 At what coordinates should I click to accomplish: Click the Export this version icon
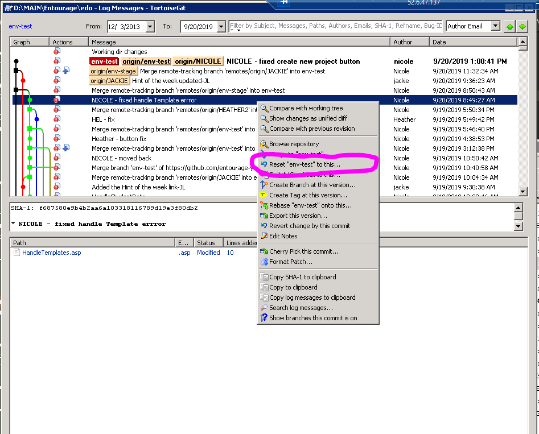pyautogui.click(x=264, y=216)
